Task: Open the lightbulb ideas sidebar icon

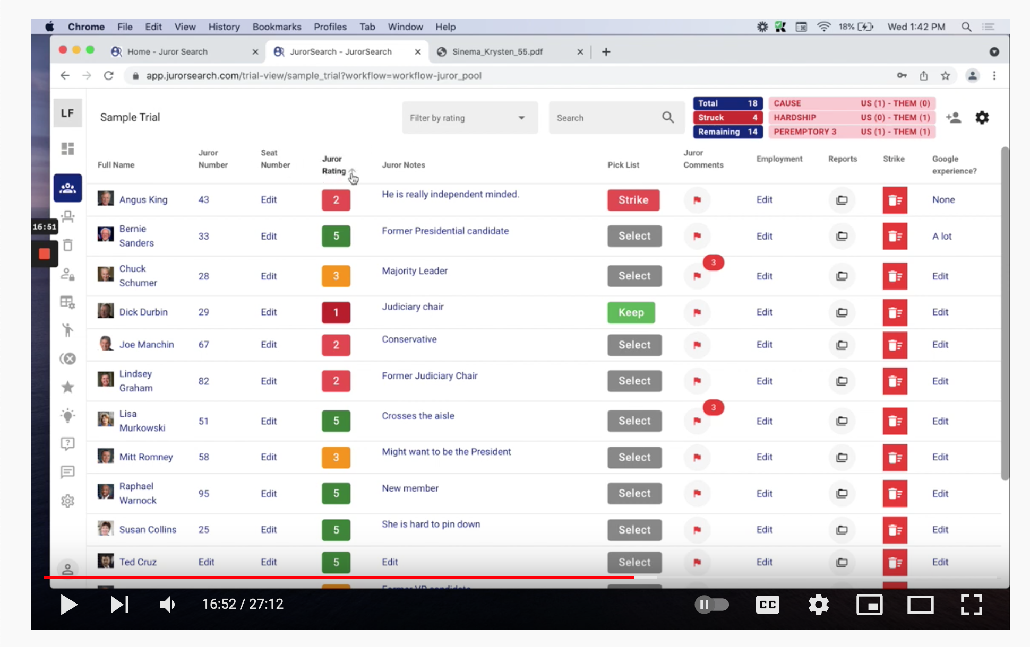Action: point(67,415)
